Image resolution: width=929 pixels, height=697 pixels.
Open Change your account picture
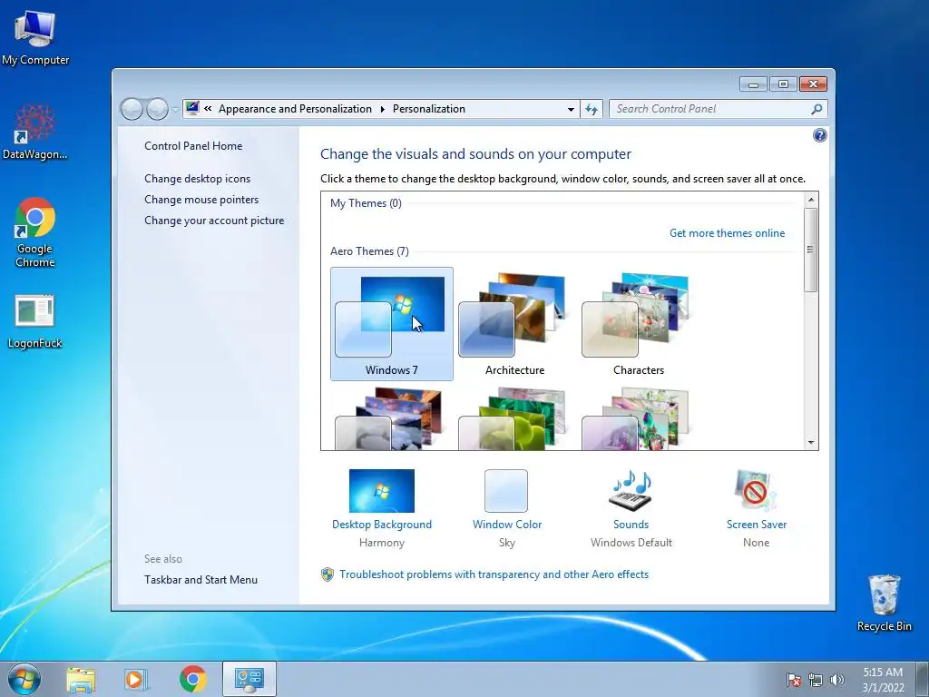(x=214, y=220)
